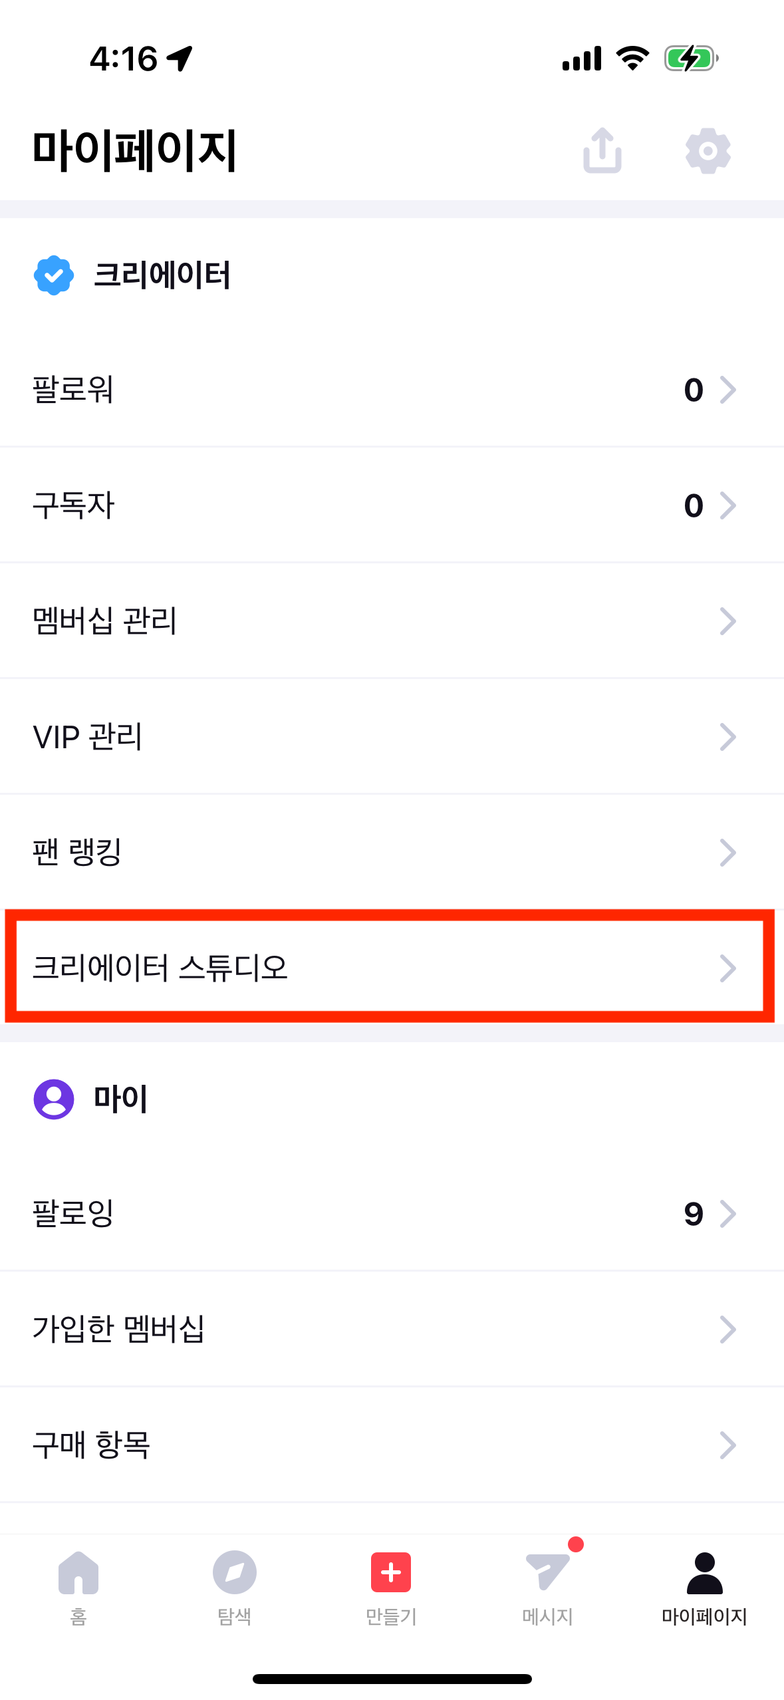
Task: Expand 팔로잉 chevron arrow
Action: coord(728,1214)
